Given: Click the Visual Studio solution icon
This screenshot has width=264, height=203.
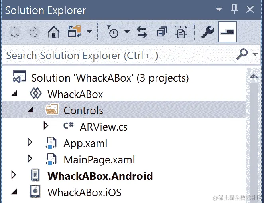Looking at the screenshot, I should [20, 77].
